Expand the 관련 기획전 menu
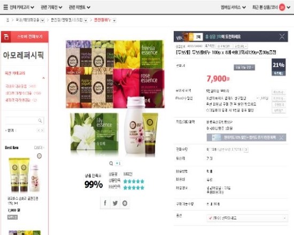294x235 pixels. click(51, 7)
